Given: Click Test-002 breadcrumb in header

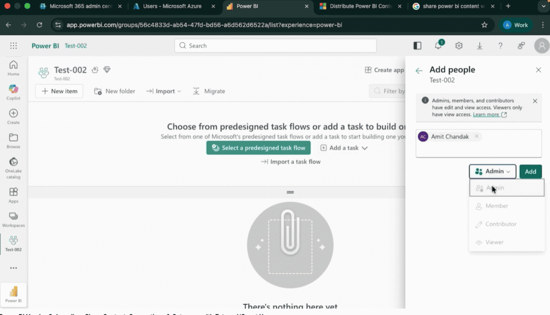Looking at the screenshot, I should [76, 46].
